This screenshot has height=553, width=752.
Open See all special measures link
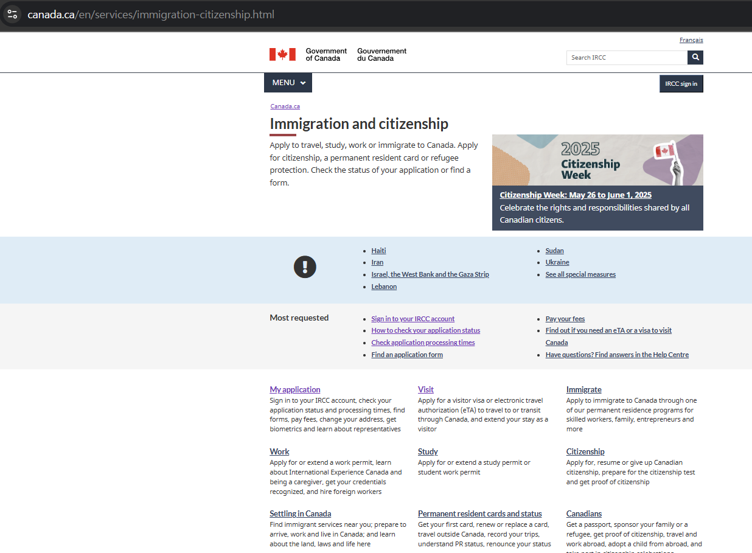click(580, 274)
